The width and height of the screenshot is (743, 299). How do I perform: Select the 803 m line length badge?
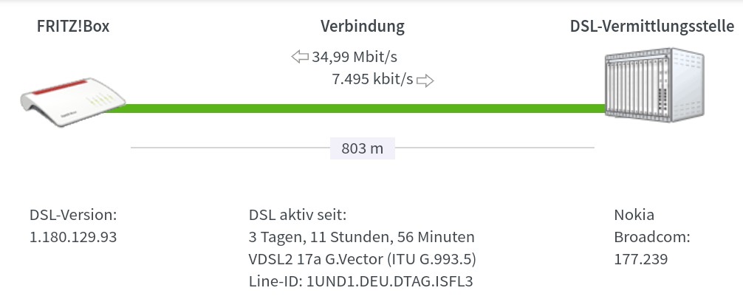pyautogui.click(x=363, y=148)
